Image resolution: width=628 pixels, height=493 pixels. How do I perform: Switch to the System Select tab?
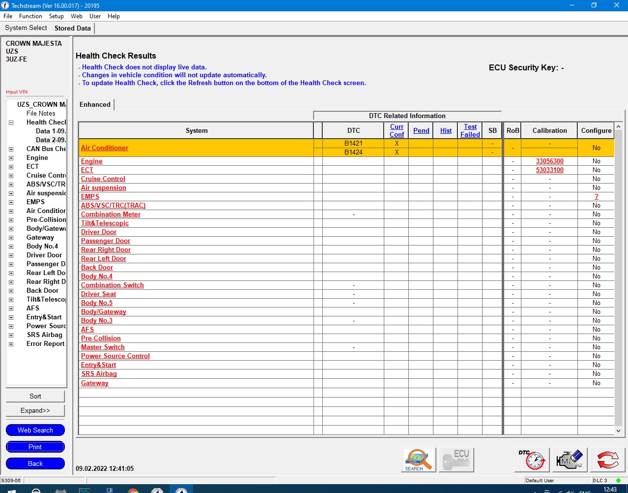click(x=26, y=28)
